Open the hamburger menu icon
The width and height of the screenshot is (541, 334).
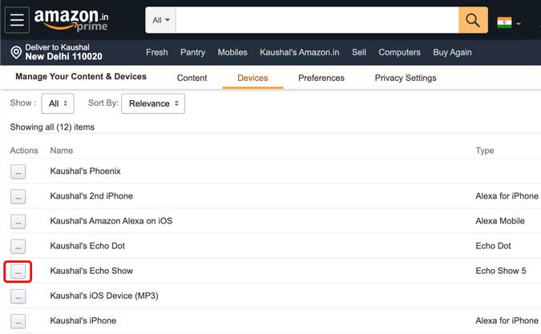coord(18,20)
